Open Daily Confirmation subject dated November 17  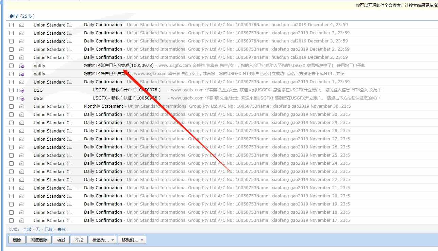[103, 220]
